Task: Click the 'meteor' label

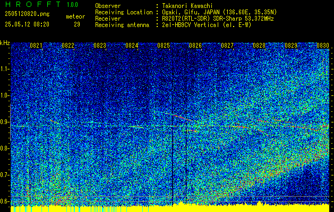Action: coord(75,16)
